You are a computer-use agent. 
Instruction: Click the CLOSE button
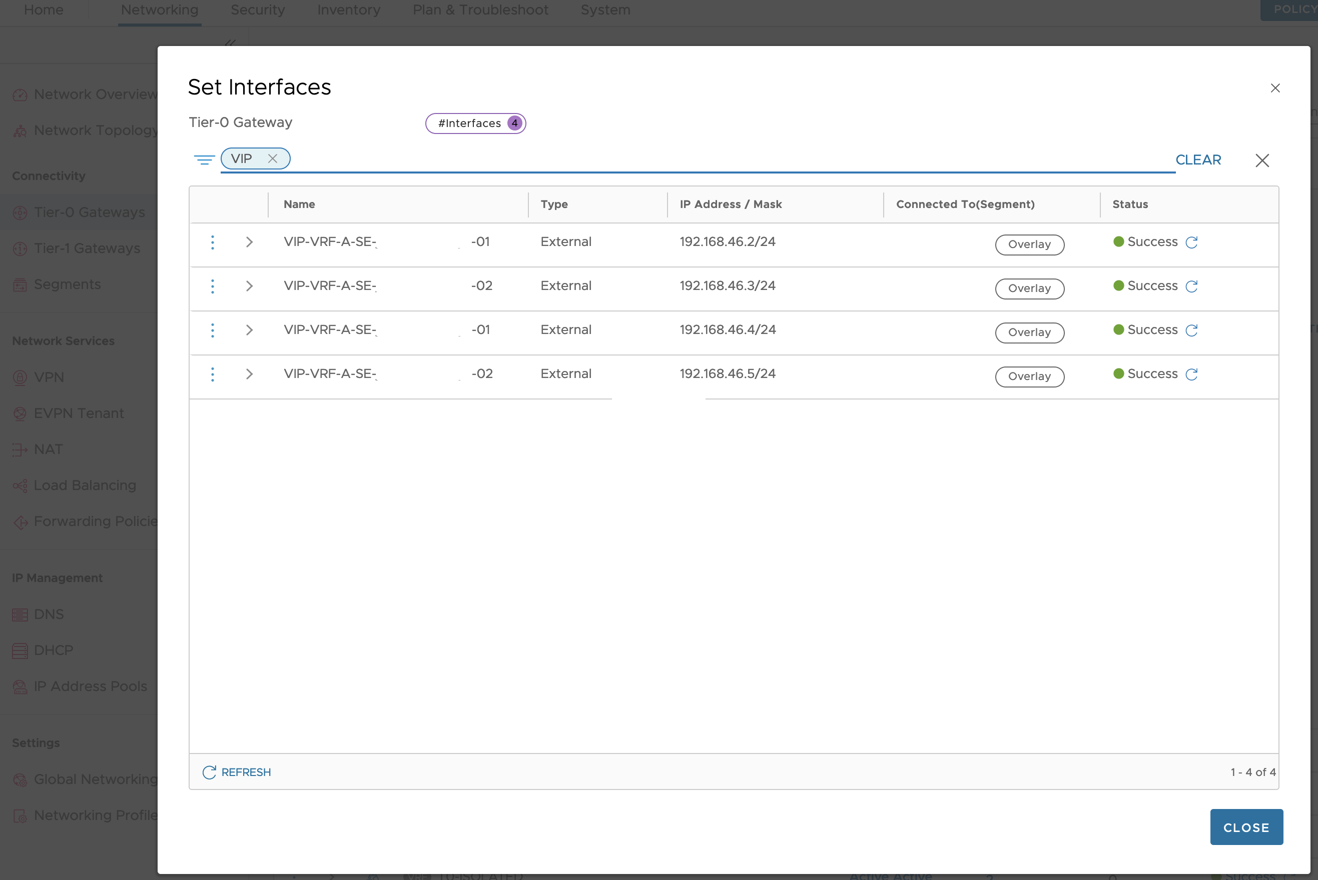[1246, 826]
